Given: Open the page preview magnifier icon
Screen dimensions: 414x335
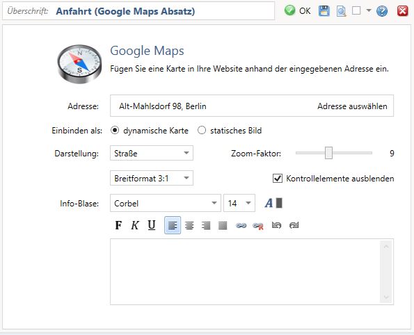Looking at the screenshot, I should (341, 11).
